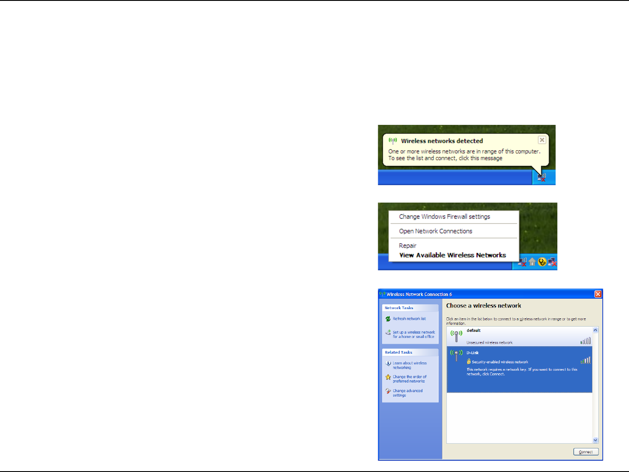The width and height of the screenshot is (629, 472).
Task: Choose Open Network Connections menu entry
Action: point(435,231)
